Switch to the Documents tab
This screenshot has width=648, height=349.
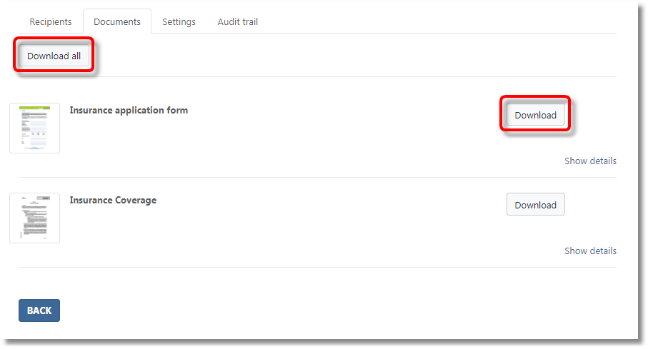117,21
